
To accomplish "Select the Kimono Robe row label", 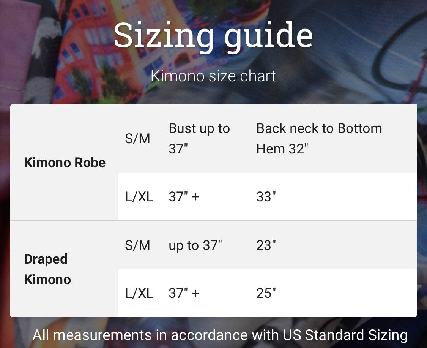I will pos(65,163).
